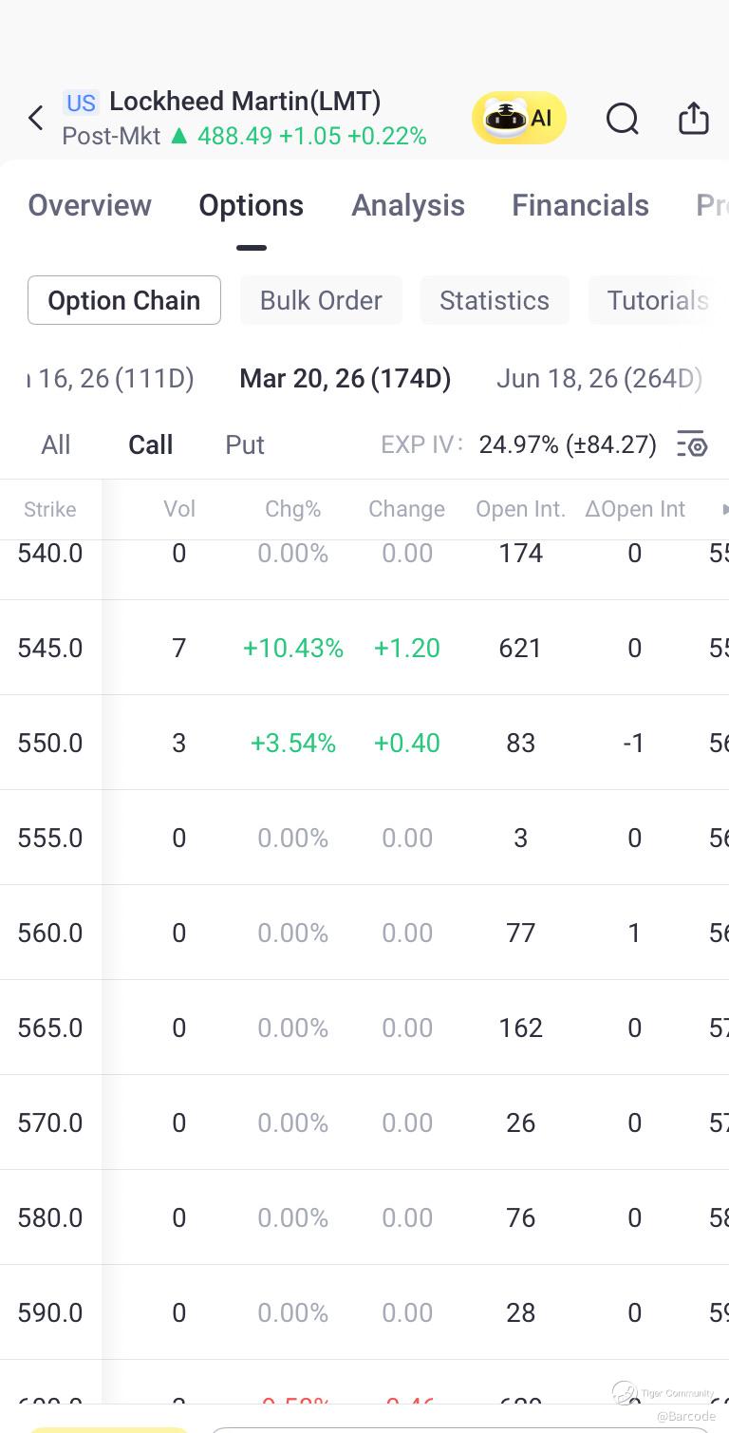This screenshot has width=729, height=1433.
Task: Sort by the Open Int. column header
Action: click(x=520, y=509)
